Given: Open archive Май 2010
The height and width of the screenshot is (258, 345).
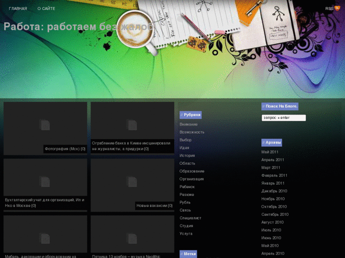Looking at the screenshot, I should point(270,246).
